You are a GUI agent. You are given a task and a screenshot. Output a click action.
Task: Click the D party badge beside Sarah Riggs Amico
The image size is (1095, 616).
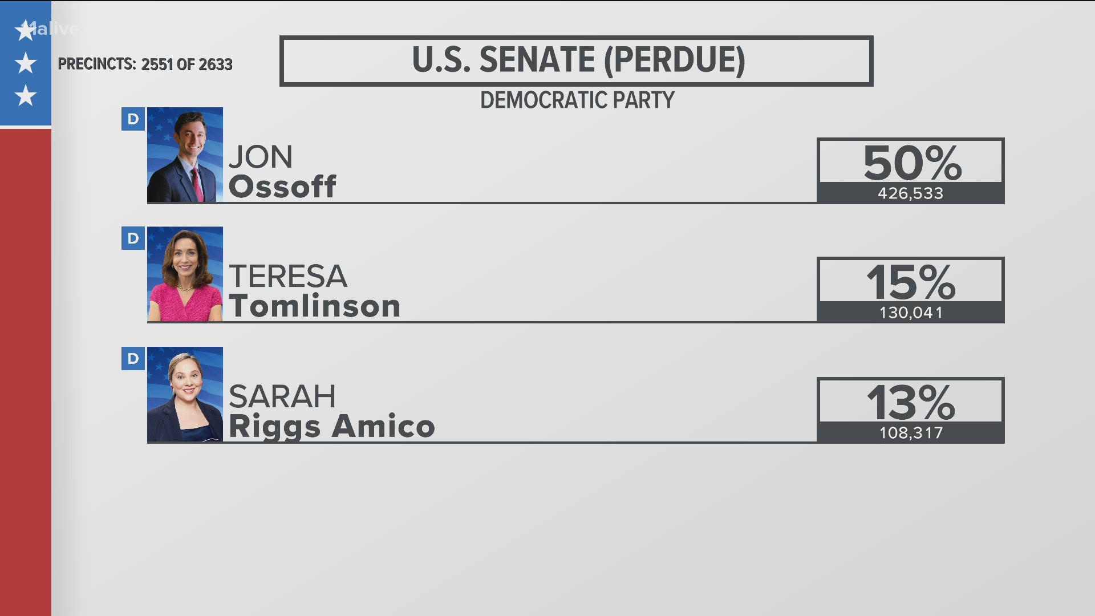(133, 359)
